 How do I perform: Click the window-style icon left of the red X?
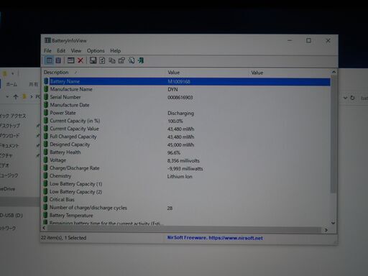[x=70, y=60]
